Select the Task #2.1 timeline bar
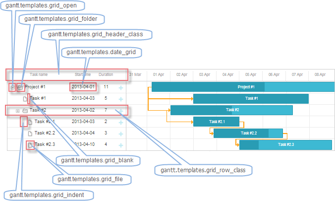 click(217, 122)
